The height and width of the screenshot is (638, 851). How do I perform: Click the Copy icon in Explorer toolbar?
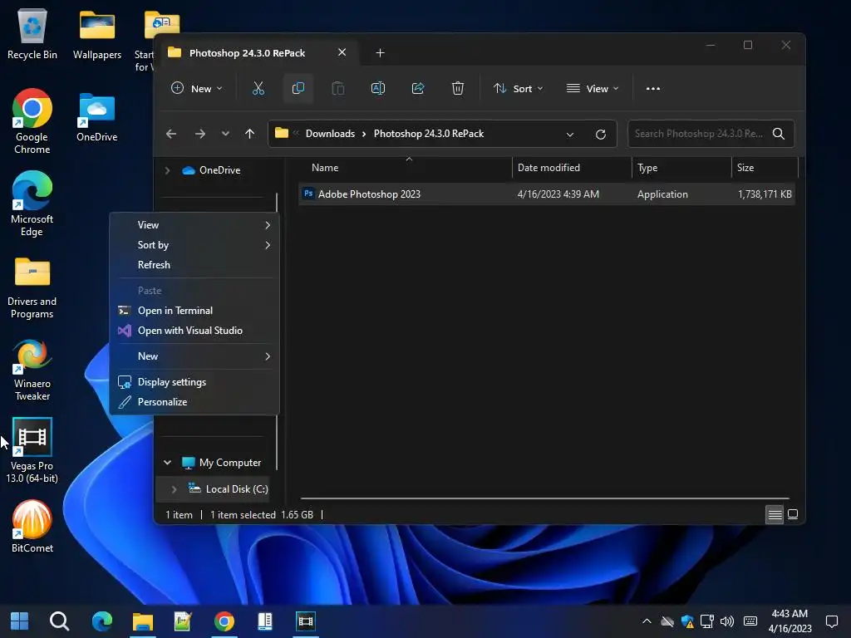pos(298,88)
